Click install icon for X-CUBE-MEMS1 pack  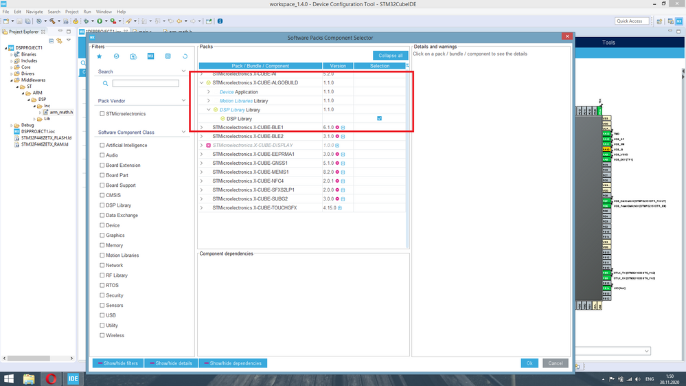point(343,172)
